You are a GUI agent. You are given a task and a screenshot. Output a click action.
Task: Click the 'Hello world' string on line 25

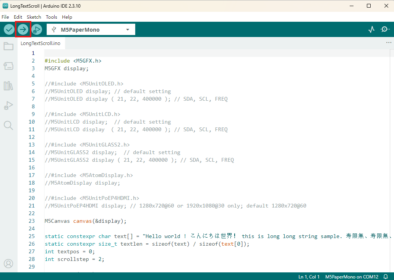point(163,236)
